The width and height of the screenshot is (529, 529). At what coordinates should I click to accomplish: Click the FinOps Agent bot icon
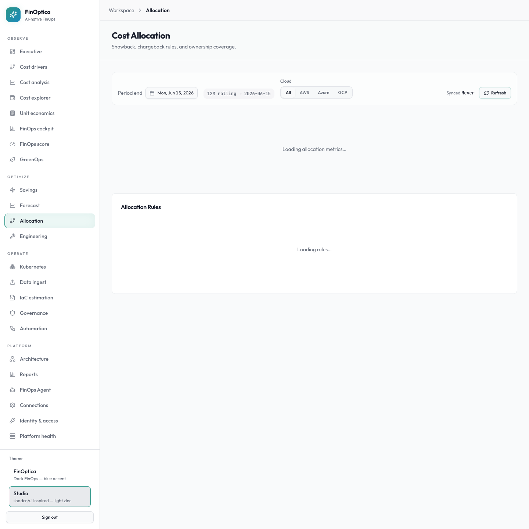click(12, 390)
